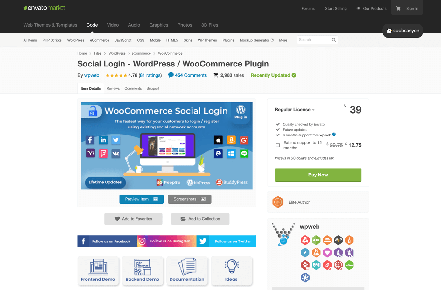Click the search magnifier icon
Image resolution: width=441 pixels, height=290 pixels.
coord(334,40)
